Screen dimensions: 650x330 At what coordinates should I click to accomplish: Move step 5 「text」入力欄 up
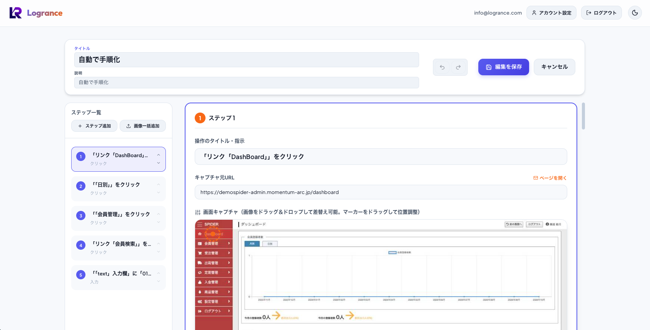click(x=159, y=273)
